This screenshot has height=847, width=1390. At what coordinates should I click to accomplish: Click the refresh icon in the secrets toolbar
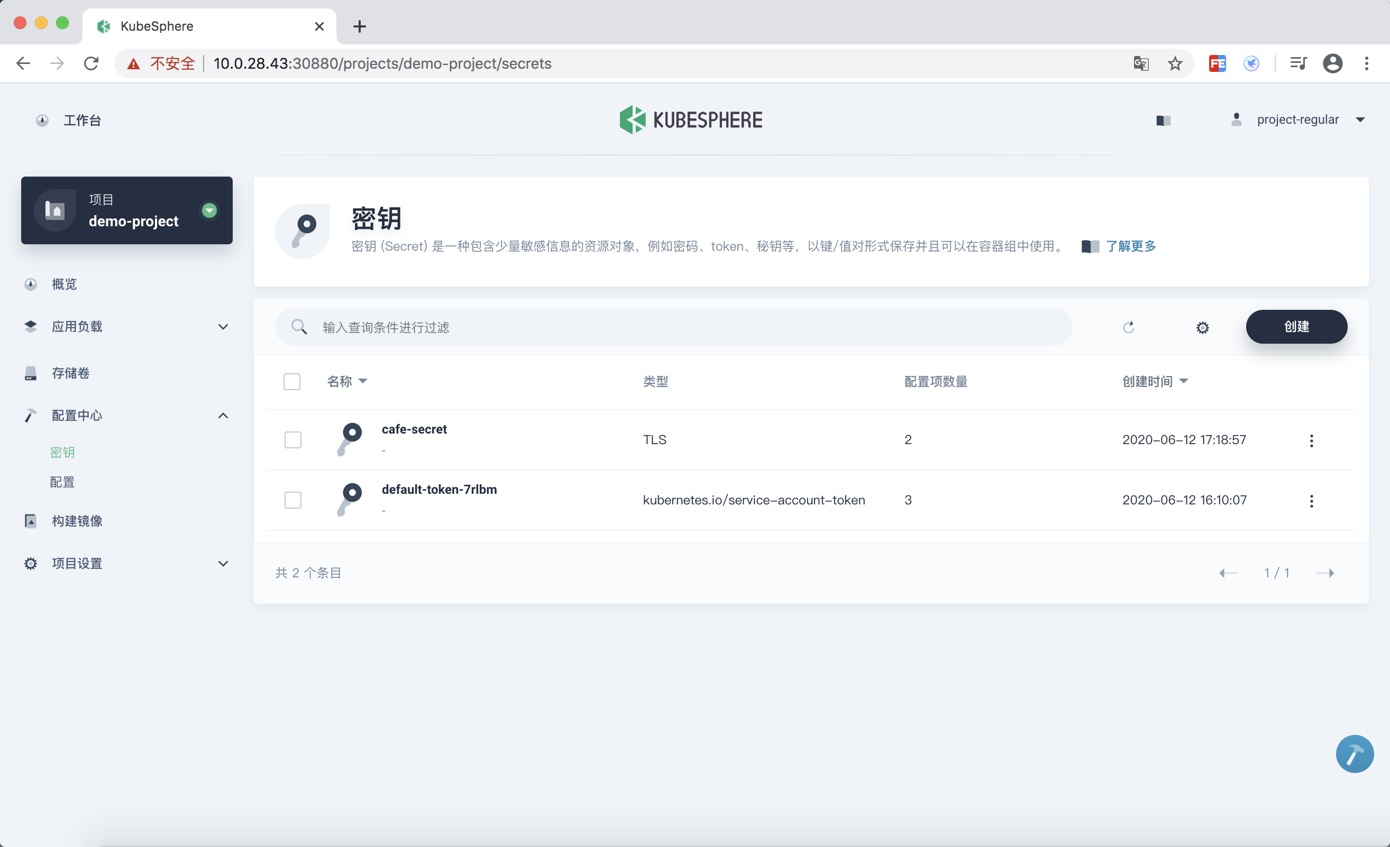[1128, 327]
